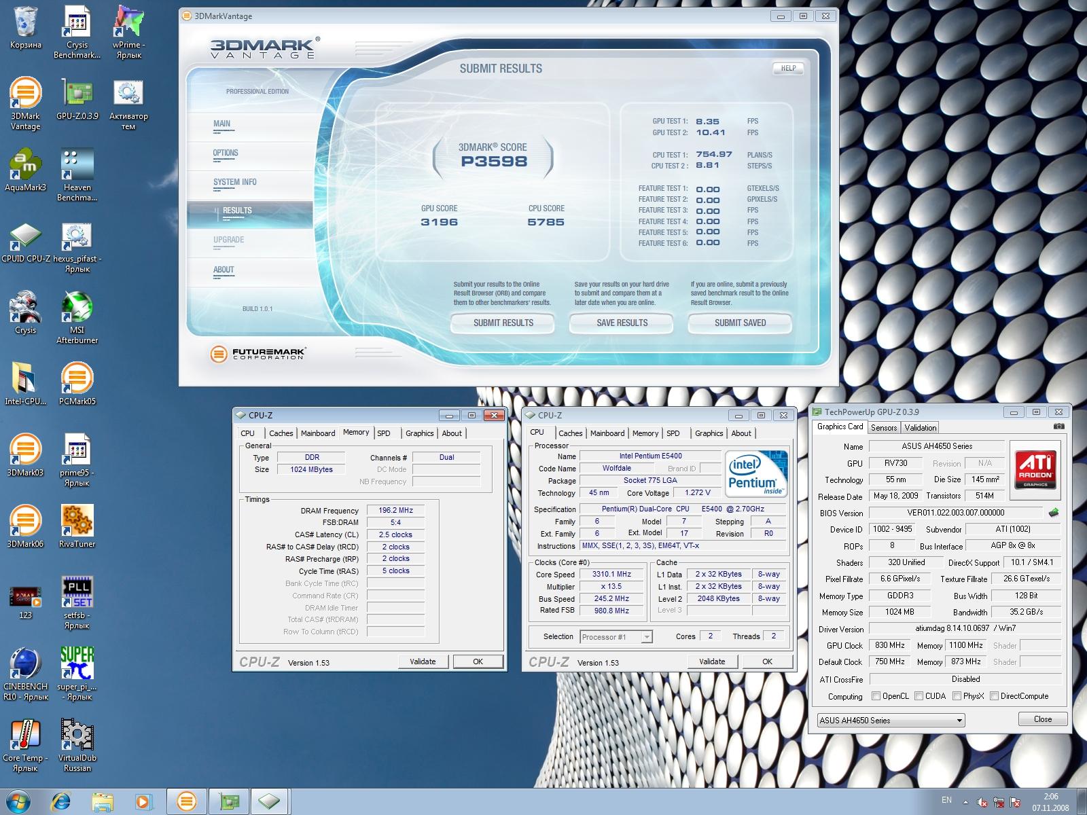Click SAVE RESULTS button
The image size is (1087, 815).
(x=622, y=323)
